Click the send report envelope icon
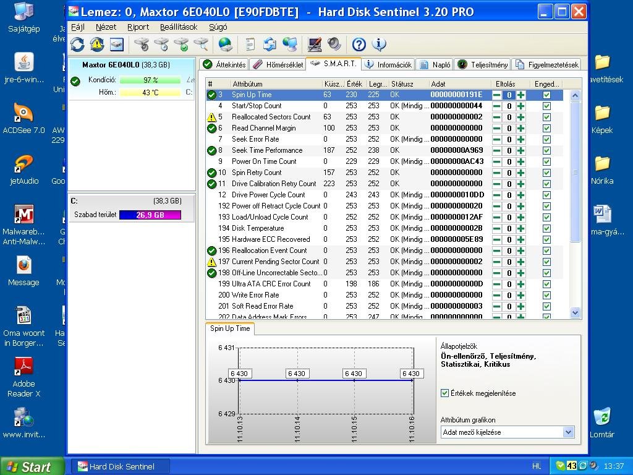 click(x=270, y=45)
